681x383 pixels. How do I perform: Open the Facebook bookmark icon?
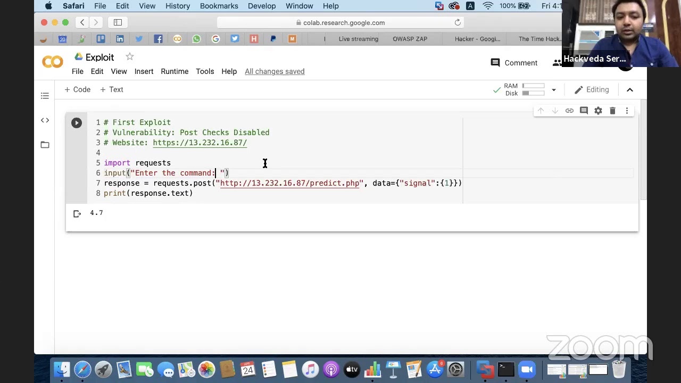[158, 39]
